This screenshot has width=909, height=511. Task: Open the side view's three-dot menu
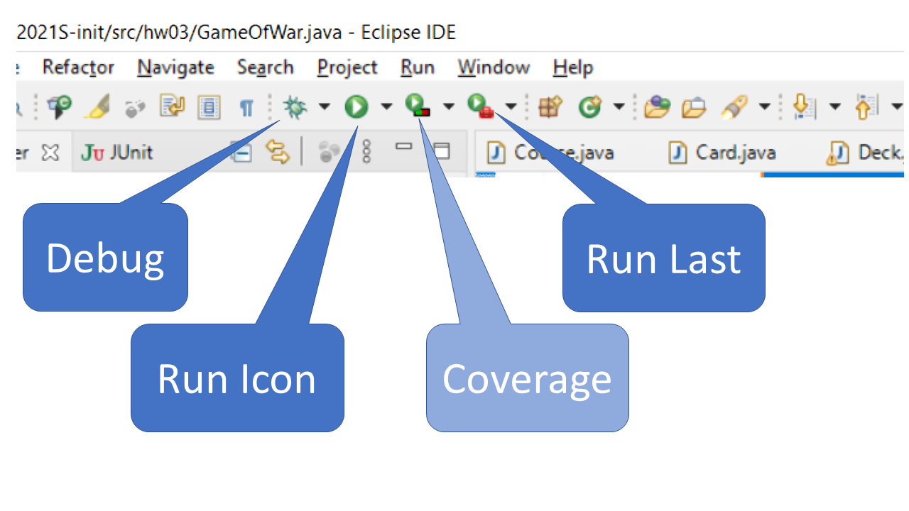366,151
